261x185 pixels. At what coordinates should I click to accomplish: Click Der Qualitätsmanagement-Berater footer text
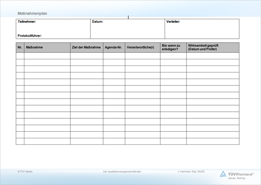pos(122,171)
